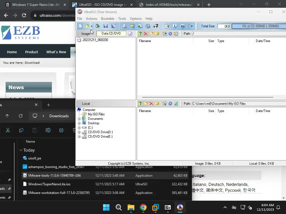Expand the Documents node in Local tree

click(x=79, y=119)
